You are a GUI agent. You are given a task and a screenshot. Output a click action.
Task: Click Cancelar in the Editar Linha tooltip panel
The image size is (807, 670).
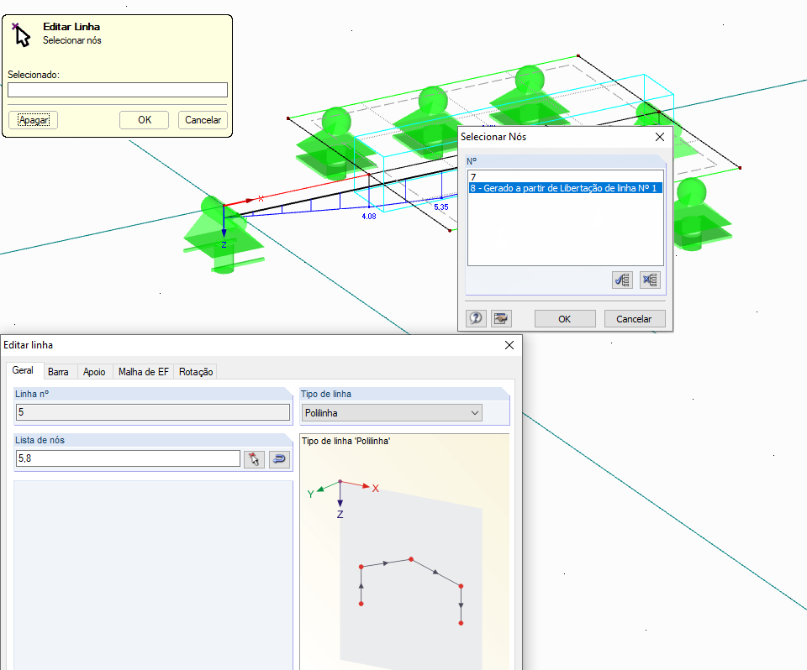click(x=203, y=120)
